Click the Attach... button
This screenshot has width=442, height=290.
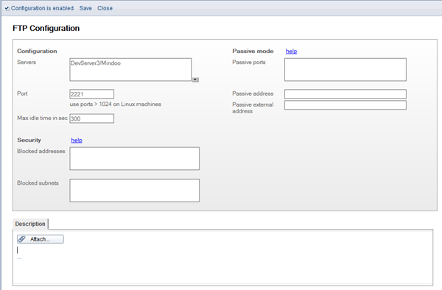click(41, 239)
